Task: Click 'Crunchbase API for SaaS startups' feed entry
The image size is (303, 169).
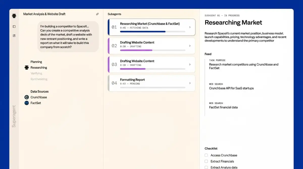Action: [x=231, y=88]
